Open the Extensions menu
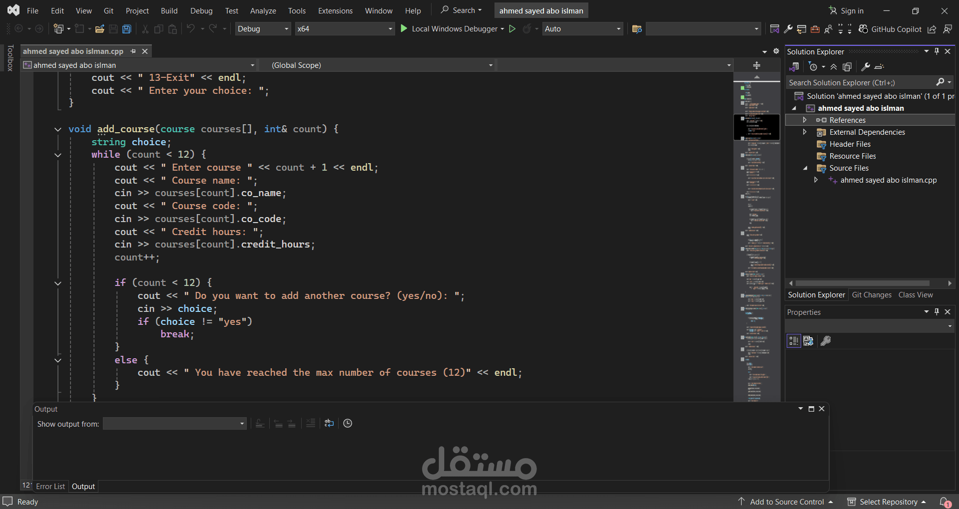This screenshot has width=959, height=509. click(335, 10)
